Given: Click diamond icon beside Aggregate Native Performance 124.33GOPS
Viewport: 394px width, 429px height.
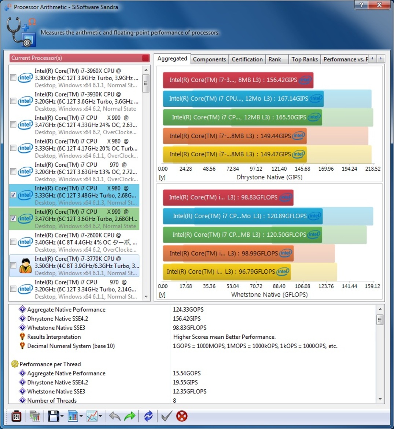Looking at the screenshot, I should 22,309.
